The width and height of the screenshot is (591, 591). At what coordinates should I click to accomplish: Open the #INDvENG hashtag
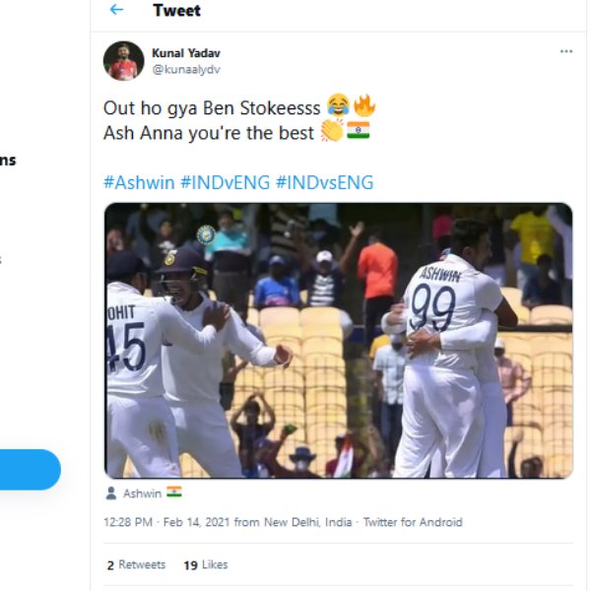click(x=225, y=182)
